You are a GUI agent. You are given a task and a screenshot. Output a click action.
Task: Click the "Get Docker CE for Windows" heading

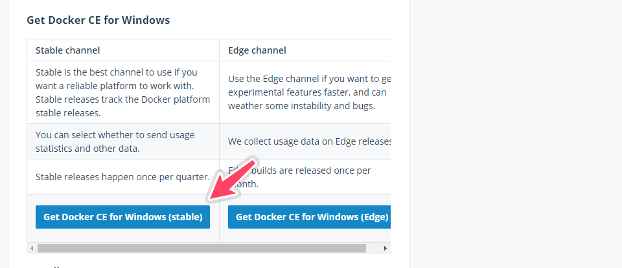click(x=98, y=20)
